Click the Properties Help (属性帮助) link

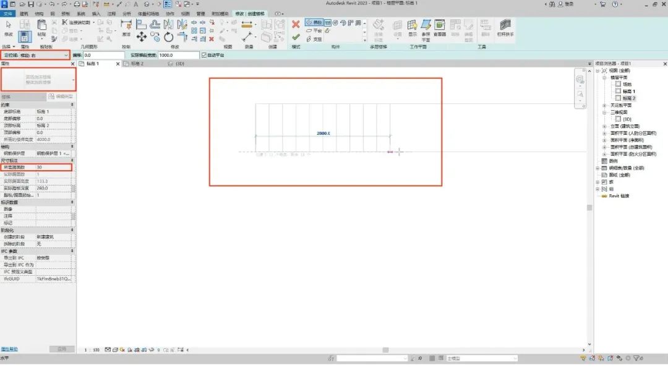pos(9,349)
